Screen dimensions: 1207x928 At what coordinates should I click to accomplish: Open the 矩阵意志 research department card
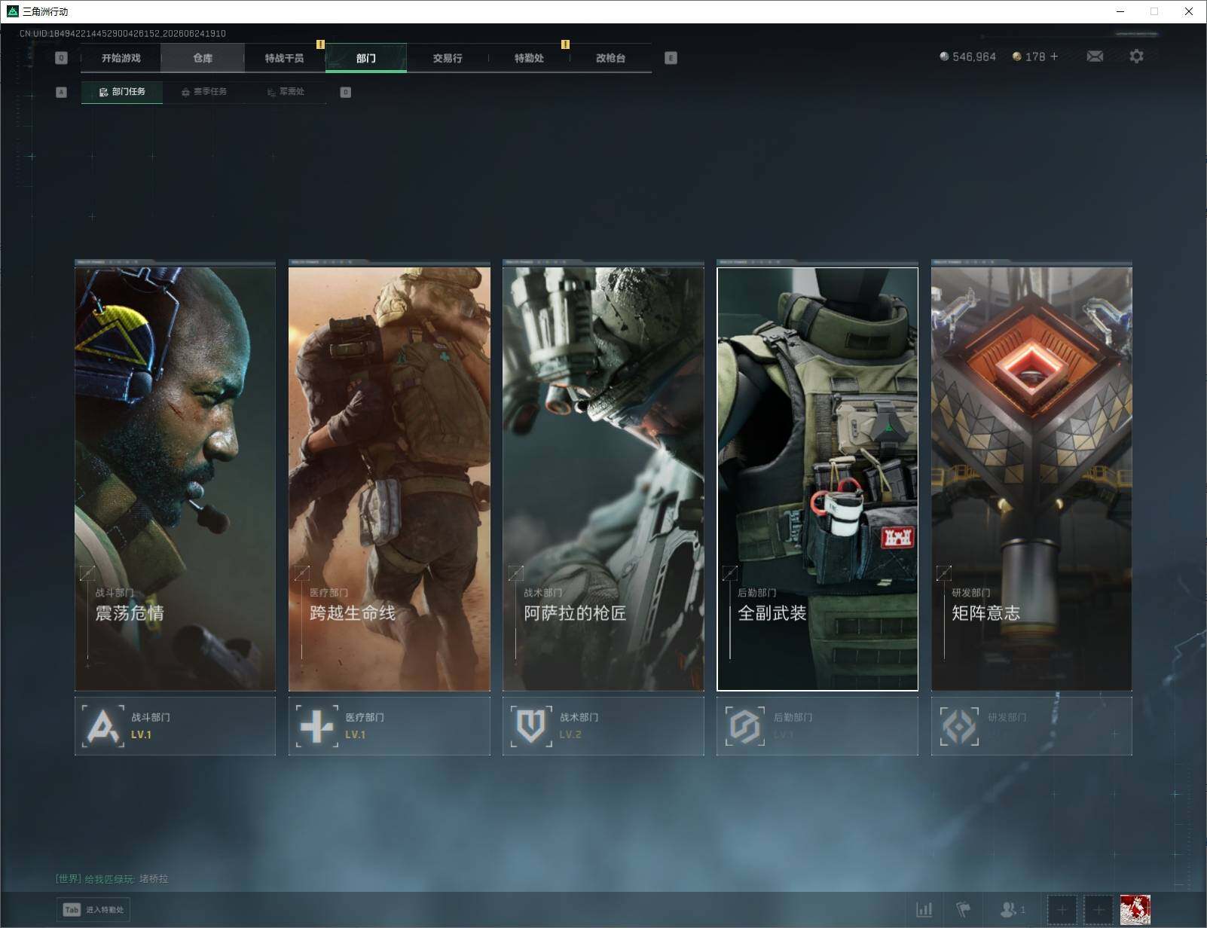[x=1031, y=478]
